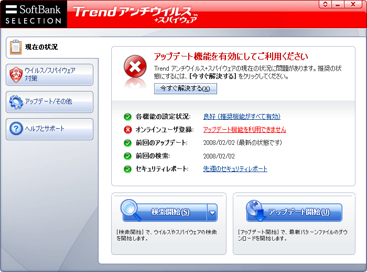Click green check beside 前回のアップデート
The image size is (367, 272).
[127, 143]
